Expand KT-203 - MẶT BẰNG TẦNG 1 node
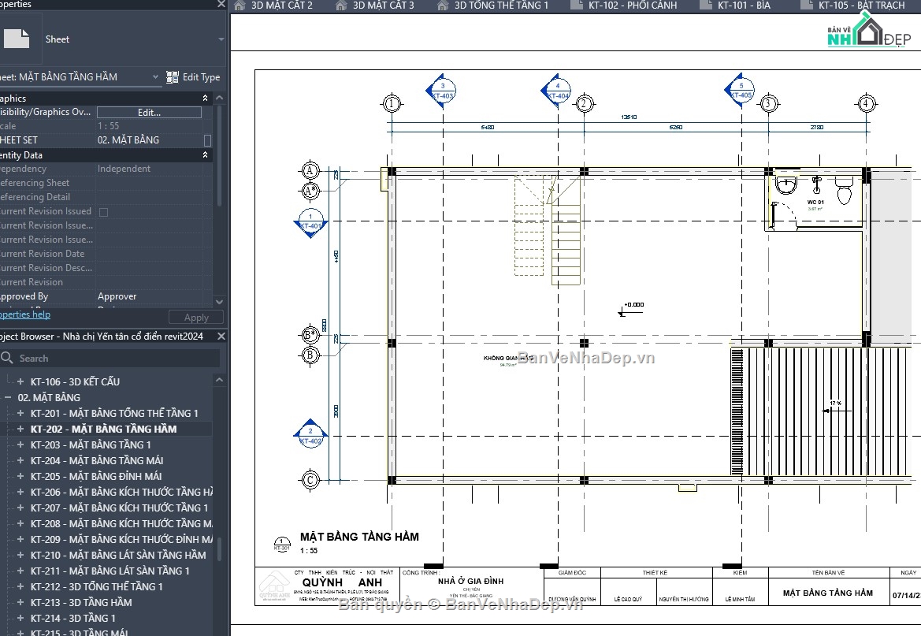The image size is (921, 636). coord(20,445)
